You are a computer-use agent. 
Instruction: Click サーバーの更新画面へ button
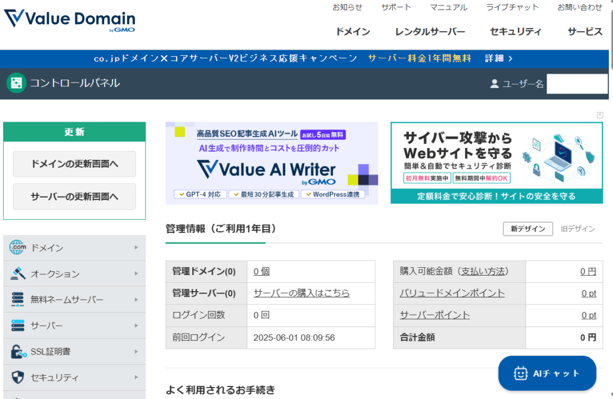74,197
